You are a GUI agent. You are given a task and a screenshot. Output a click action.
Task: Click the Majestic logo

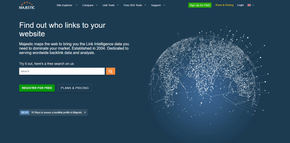27,5
